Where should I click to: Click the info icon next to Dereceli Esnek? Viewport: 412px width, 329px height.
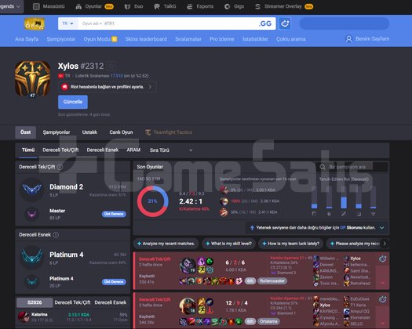pyautogui.click(x=56, y=235)
